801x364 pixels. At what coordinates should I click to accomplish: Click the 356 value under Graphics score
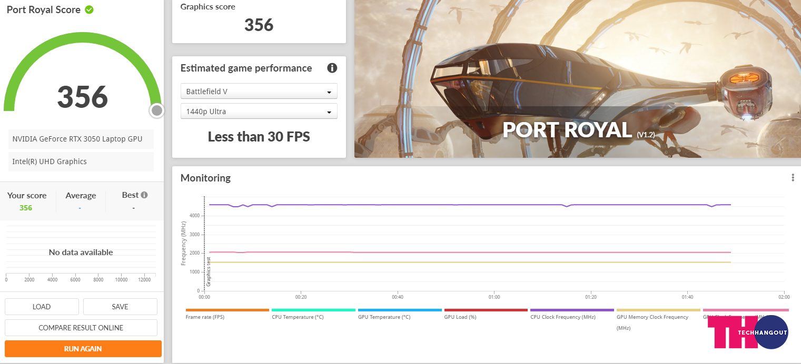point(259,25)
